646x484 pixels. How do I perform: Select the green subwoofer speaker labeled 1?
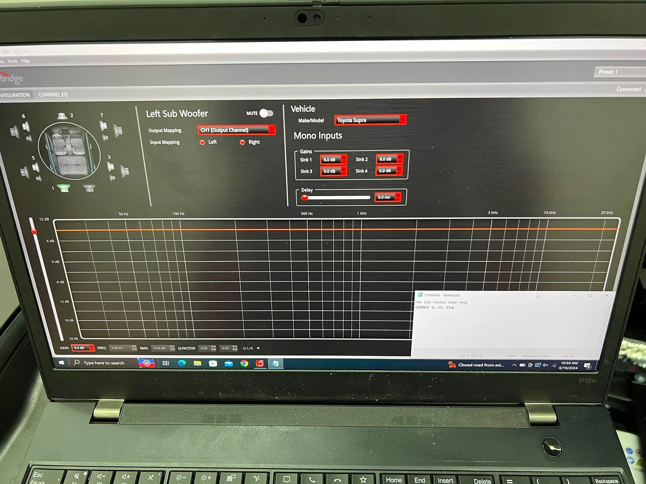(x=64, y=188)
